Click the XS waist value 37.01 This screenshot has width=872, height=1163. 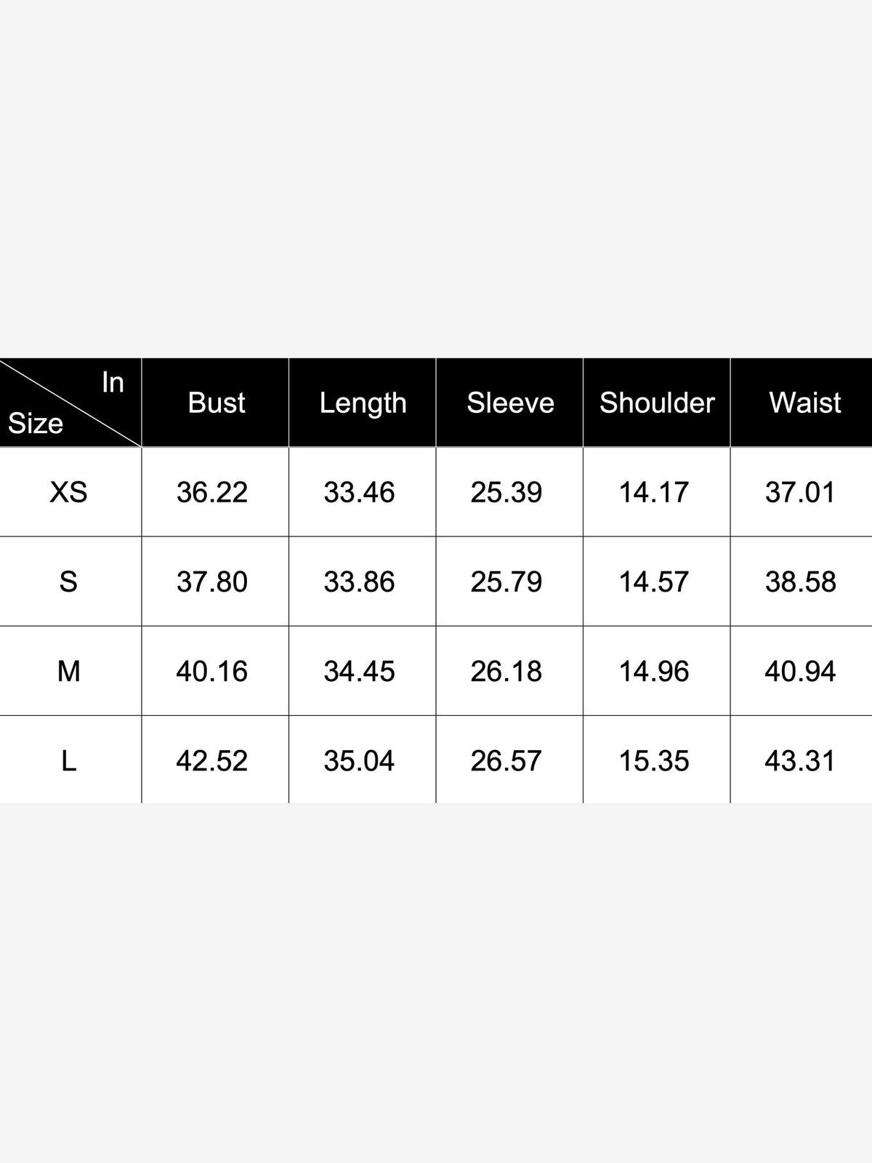tap(800, 492)
